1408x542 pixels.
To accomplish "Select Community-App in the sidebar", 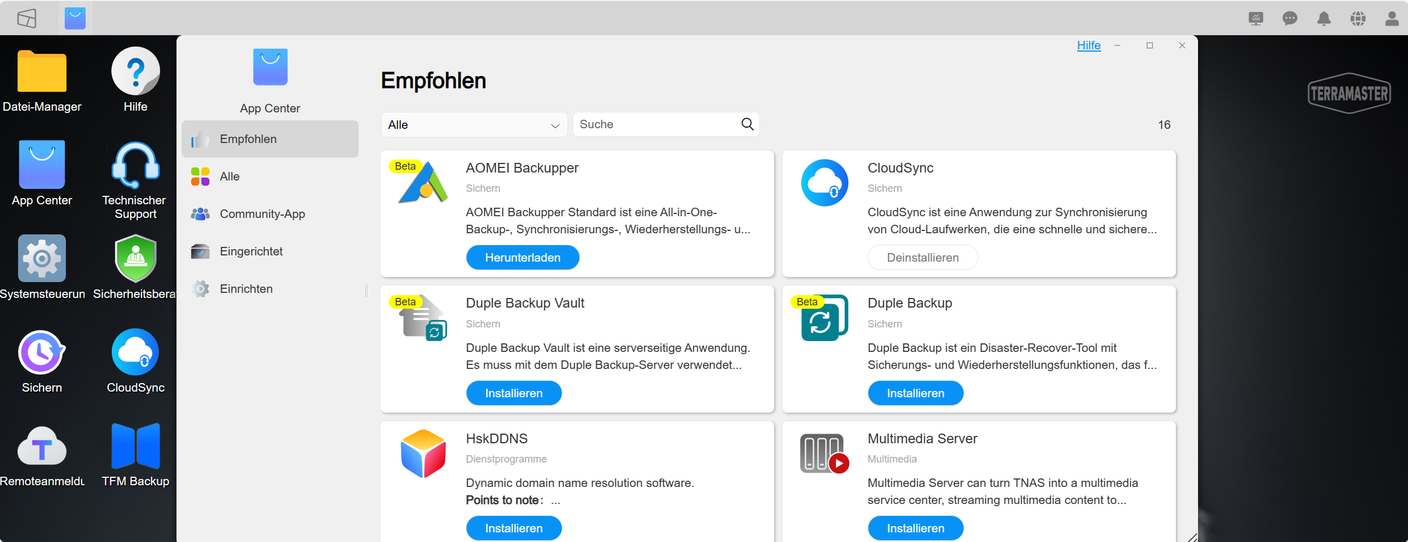I will pos(262,214).
